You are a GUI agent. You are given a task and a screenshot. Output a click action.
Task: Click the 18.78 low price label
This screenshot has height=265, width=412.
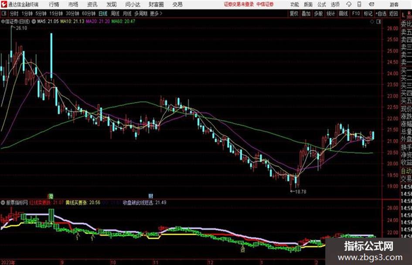pos(300,192)
